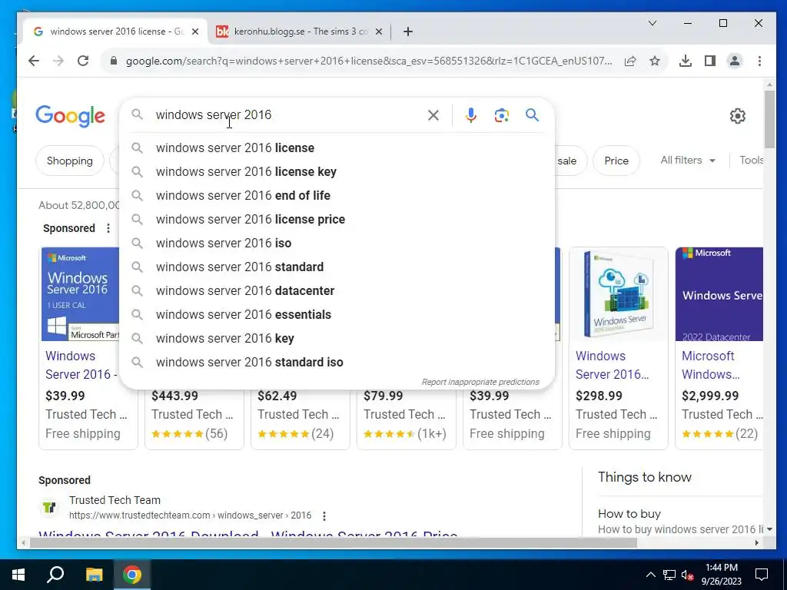Start voice search with microphone icon
This screenshot has height=590, width=787.
471,115
